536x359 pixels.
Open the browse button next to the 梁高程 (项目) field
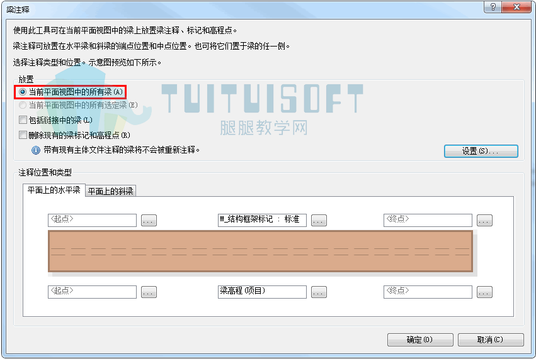pos(319,292)
